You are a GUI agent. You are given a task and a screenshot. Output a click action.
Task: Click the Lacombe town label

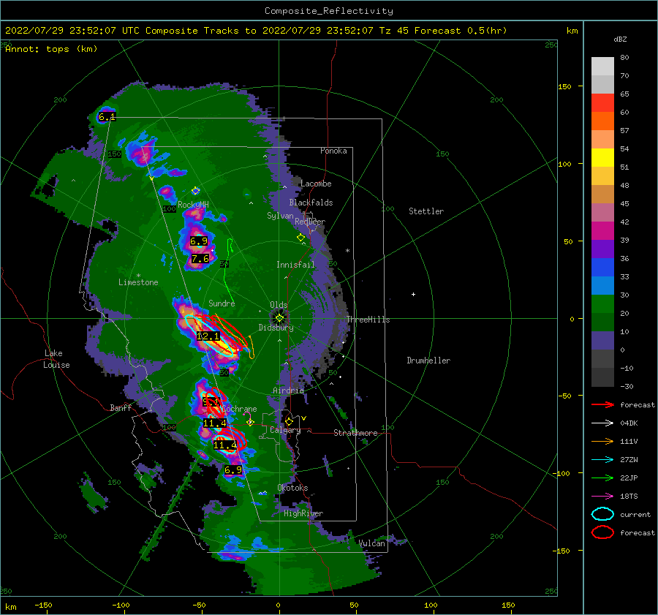[x=316, y=184]
